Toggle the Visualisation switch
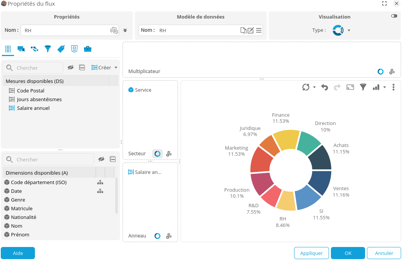The height and width of the screenshot is (261, 403). [394, 16]
